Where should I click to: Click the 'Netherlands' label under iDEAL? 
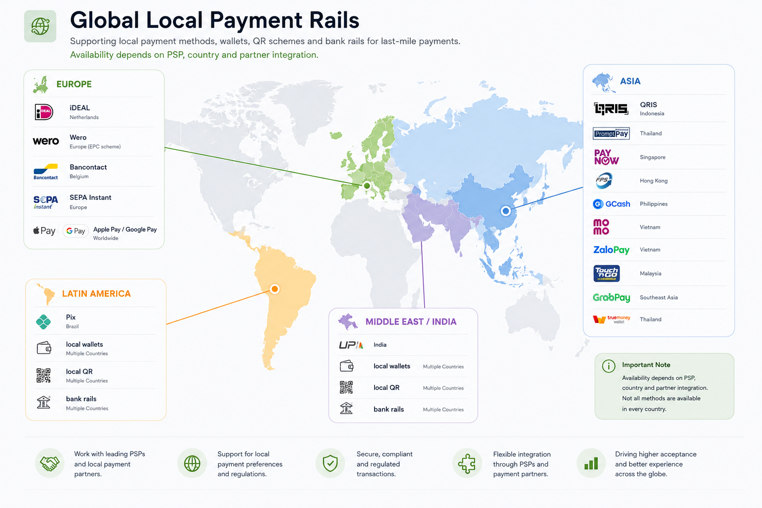coord(84,118)
